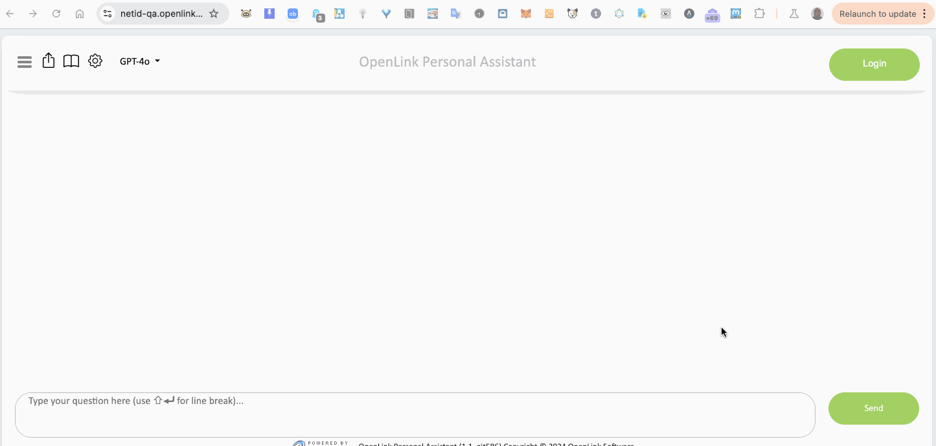Click the netid-qa.openlink address bar URL
The height and width of the screenshot is (446, 936).
(x=161, y=14)
